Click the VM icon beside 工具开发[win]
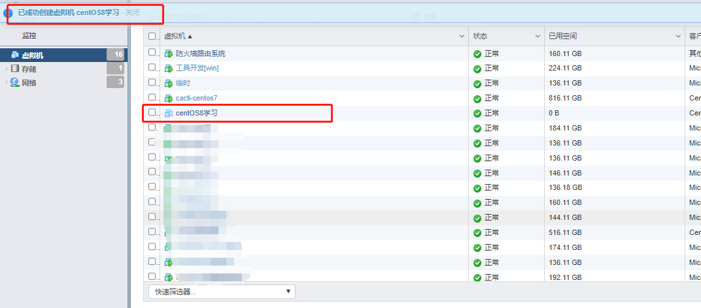This screenshot has height=308, width=701. 169,69
